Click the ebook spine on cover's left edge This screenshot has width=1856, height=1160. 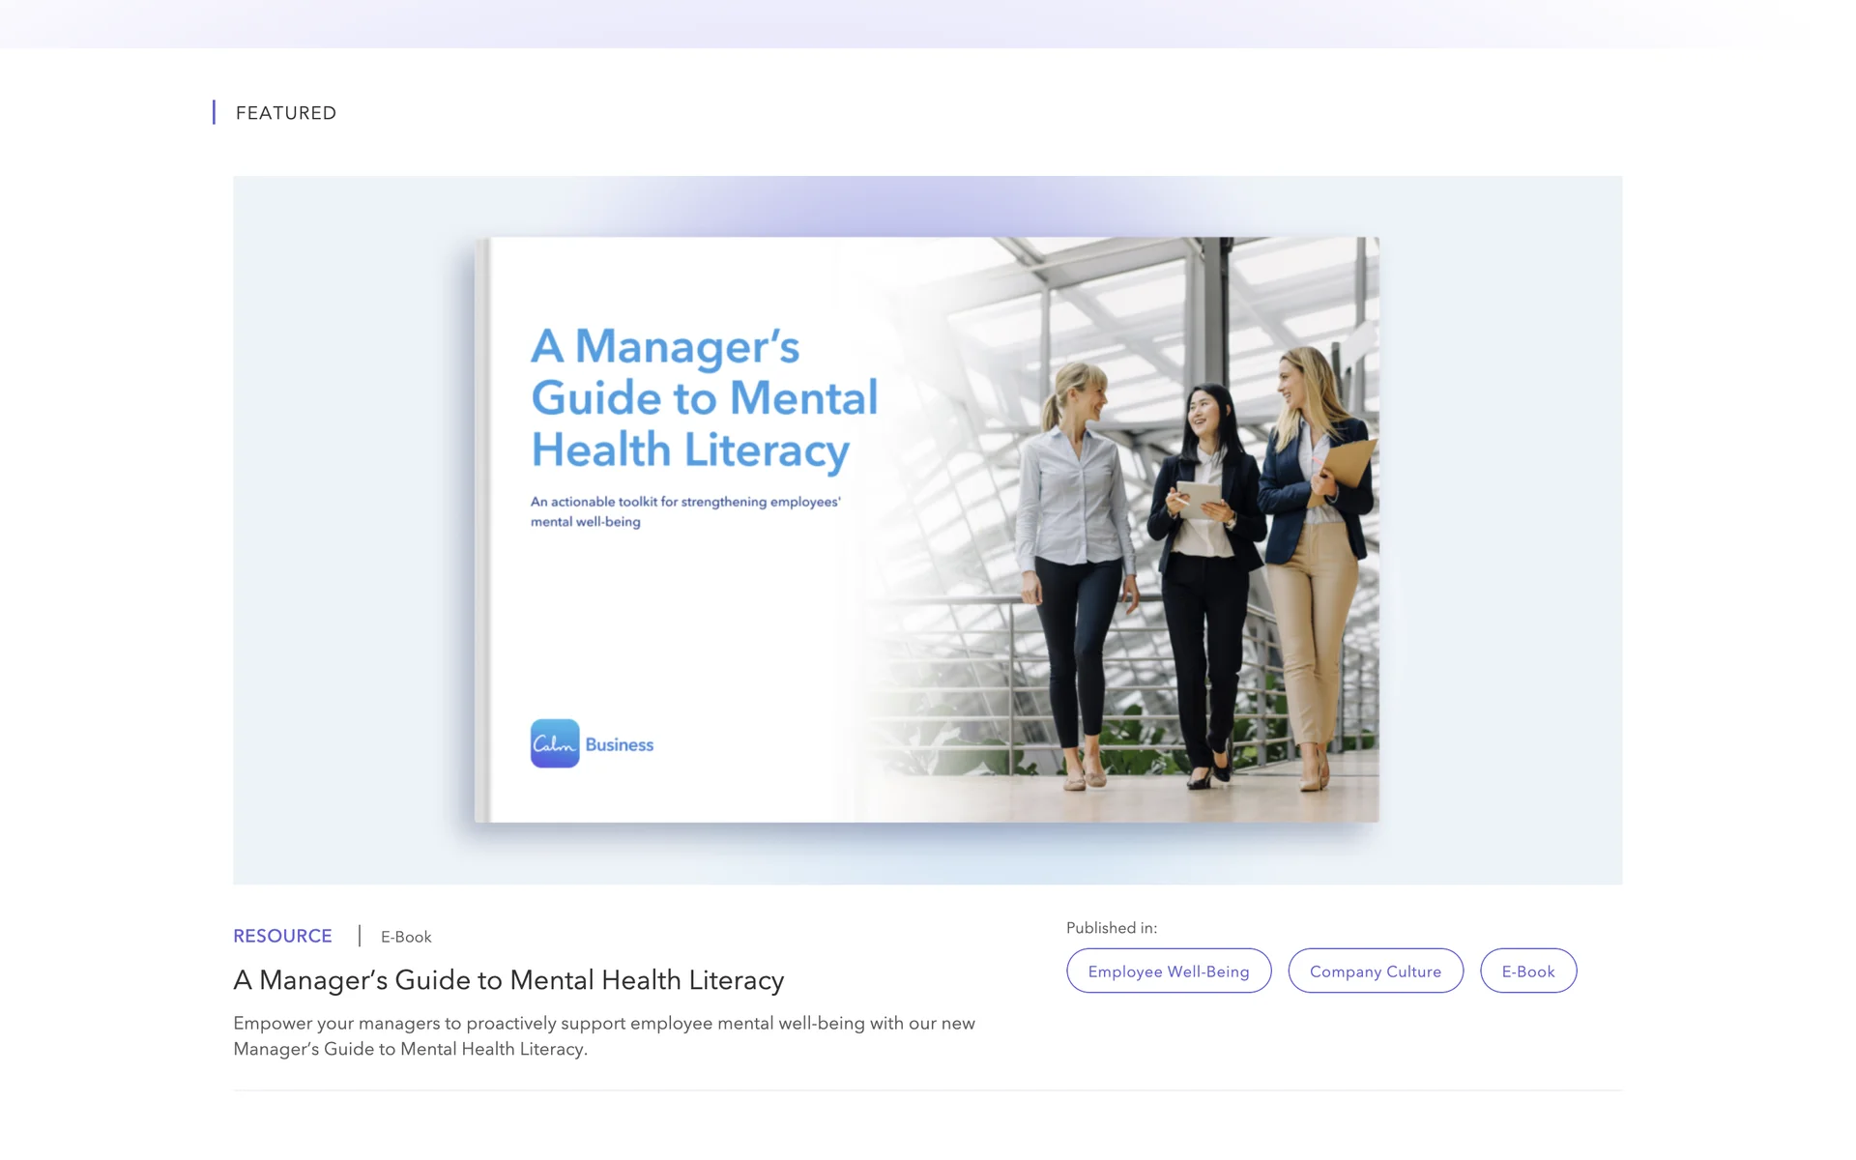(x=482, y=530)
